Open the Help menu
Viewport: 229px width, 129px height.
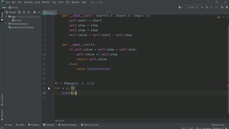point(84,2)
